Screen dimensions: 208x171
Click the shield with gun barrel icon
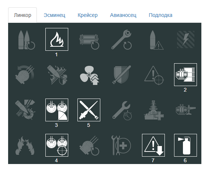(121, 75)
